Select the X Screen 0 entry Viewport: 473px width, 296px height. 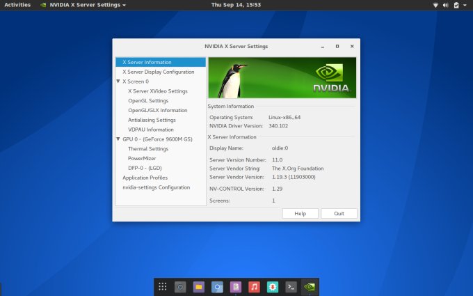(136, 81)
